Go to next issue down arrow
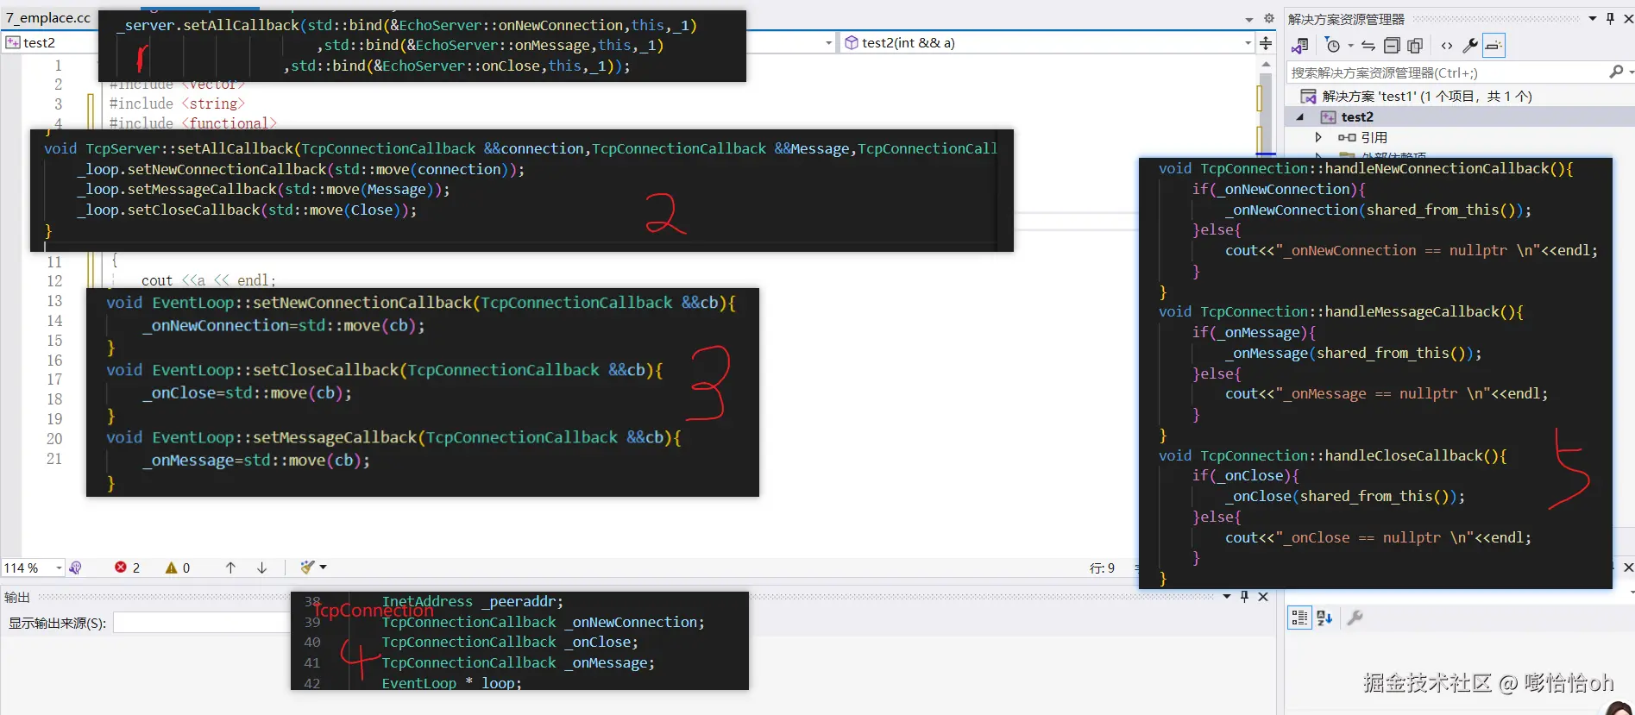The height and width of the screenshot is (715, 1635). click(x=261, y=568)
